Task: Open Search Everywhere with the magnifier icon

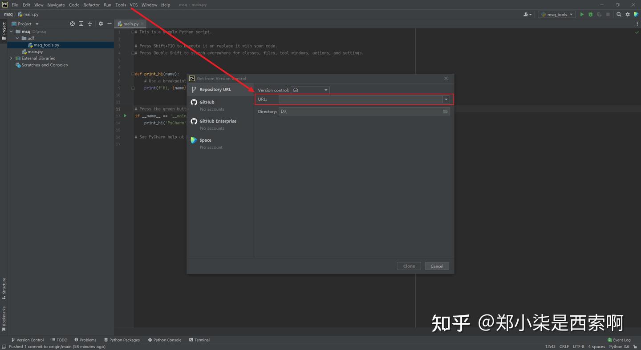Action: point(619,14)
